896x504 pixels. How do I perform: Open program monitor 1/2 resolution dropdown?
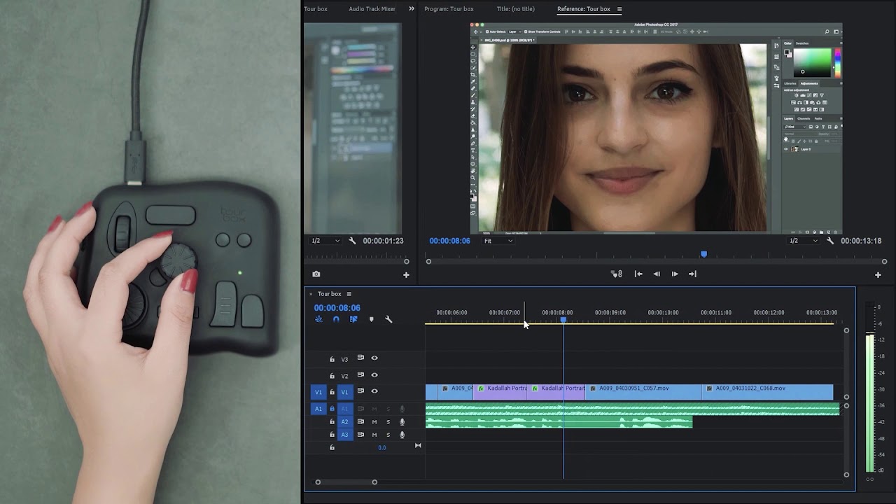point(804,241)
